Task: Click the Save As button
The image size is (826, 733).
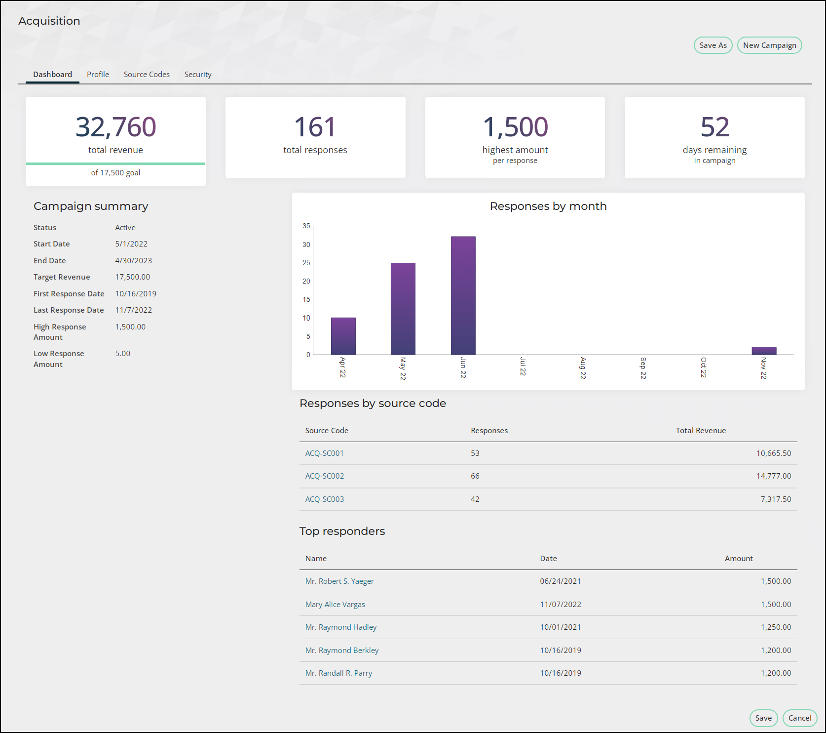Action: 713,45
